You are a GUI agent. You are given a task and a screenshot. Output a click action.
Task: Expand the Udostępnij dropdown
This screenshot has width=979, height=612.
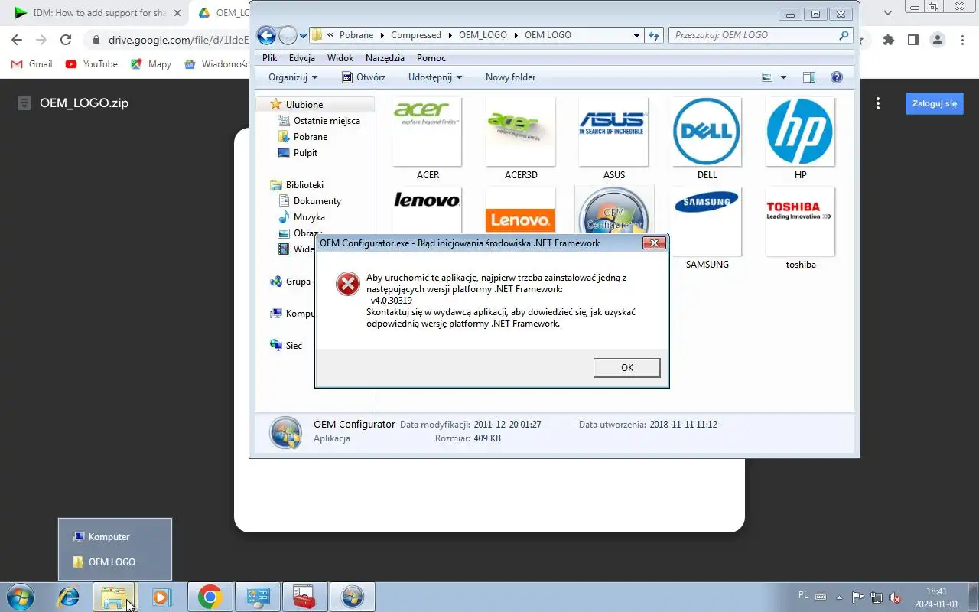pyautogui.click(x=435, y=77)
